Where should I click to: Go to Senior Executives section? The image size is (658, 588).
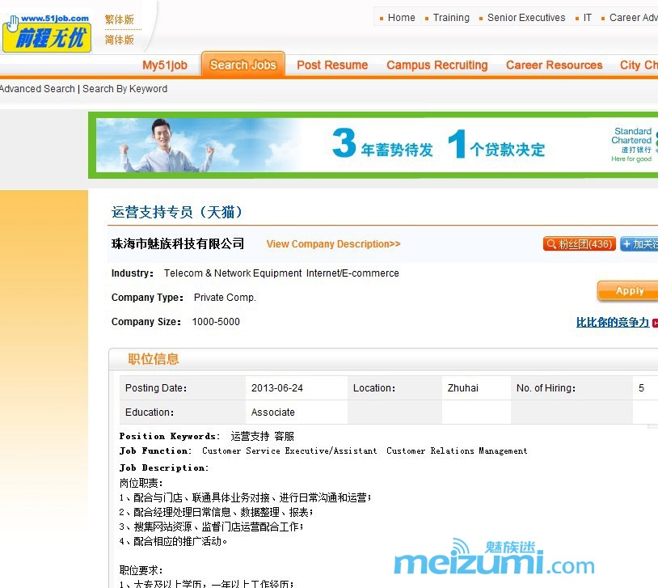(x=526, y=18)
